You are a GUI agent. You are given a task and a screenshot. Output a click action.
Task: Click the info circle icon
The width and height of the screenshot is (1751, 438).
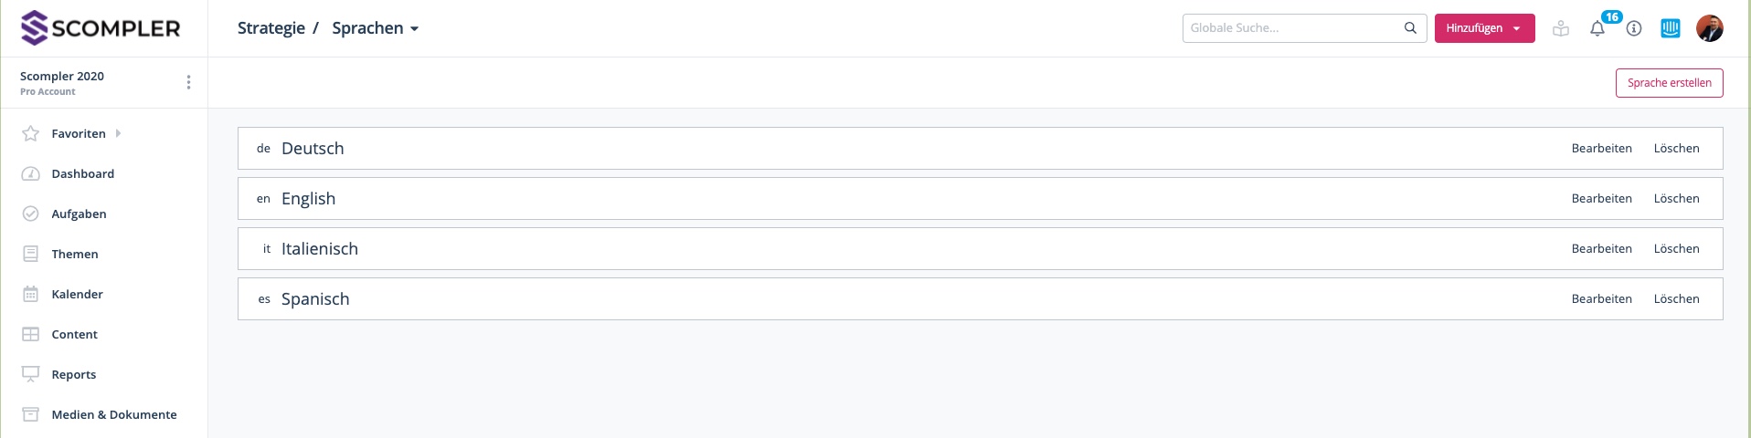[1634, 28]
